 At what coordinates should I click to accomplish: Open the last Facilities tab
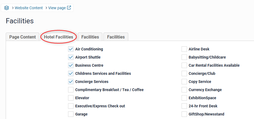point(116,37)
